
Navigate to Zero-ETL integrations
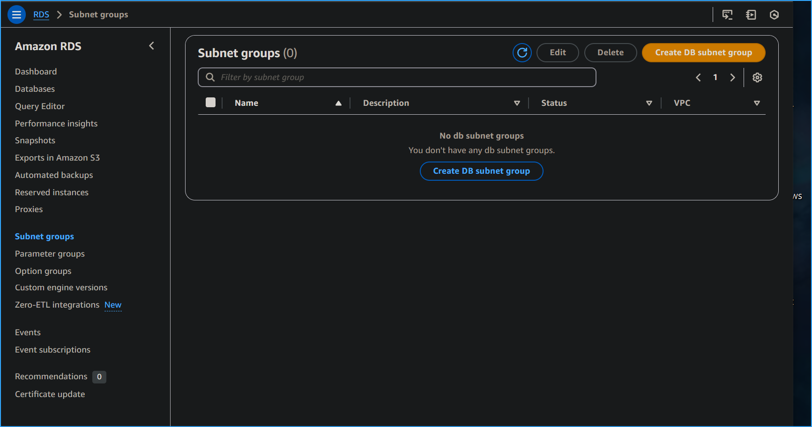coord(57,304)
